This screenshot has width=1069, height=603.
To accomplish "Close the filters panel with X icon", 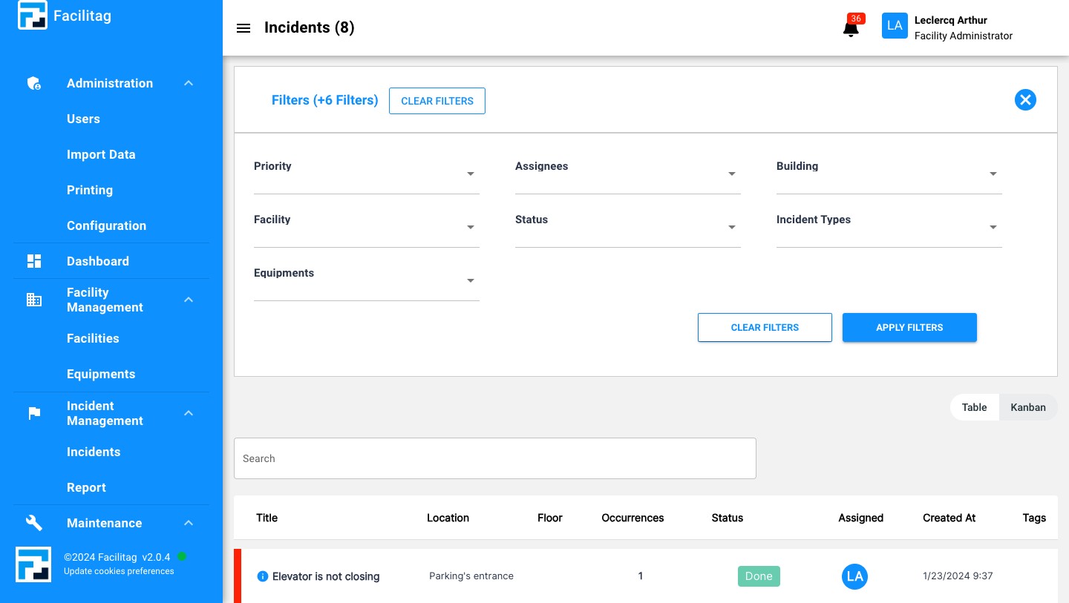I will coord(1025,100).
